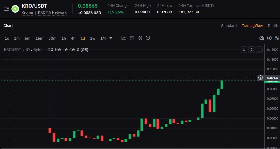Screen dimensions: 280x149
Task: Enter fullscreen chart mode
Action: [277, 38]
